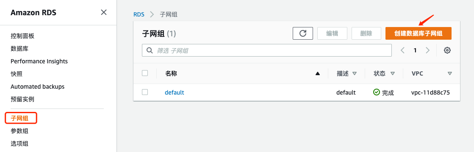
Task: Click 创建数据库子网组 button
Action: click(419, 33)
